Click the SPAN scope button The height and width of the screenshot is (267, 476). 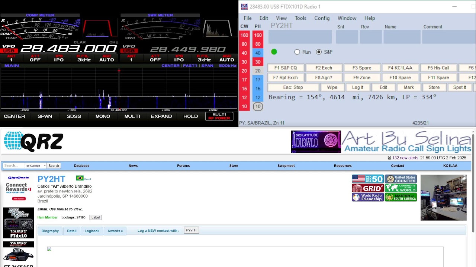pyautogui.click(x=45, y=116)
